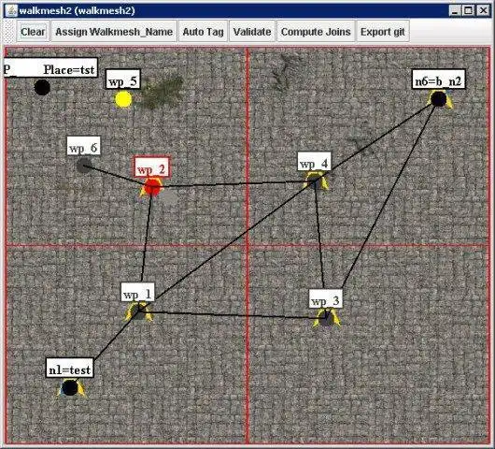Select the wp_4 waypoint node

tap(315, 181)
